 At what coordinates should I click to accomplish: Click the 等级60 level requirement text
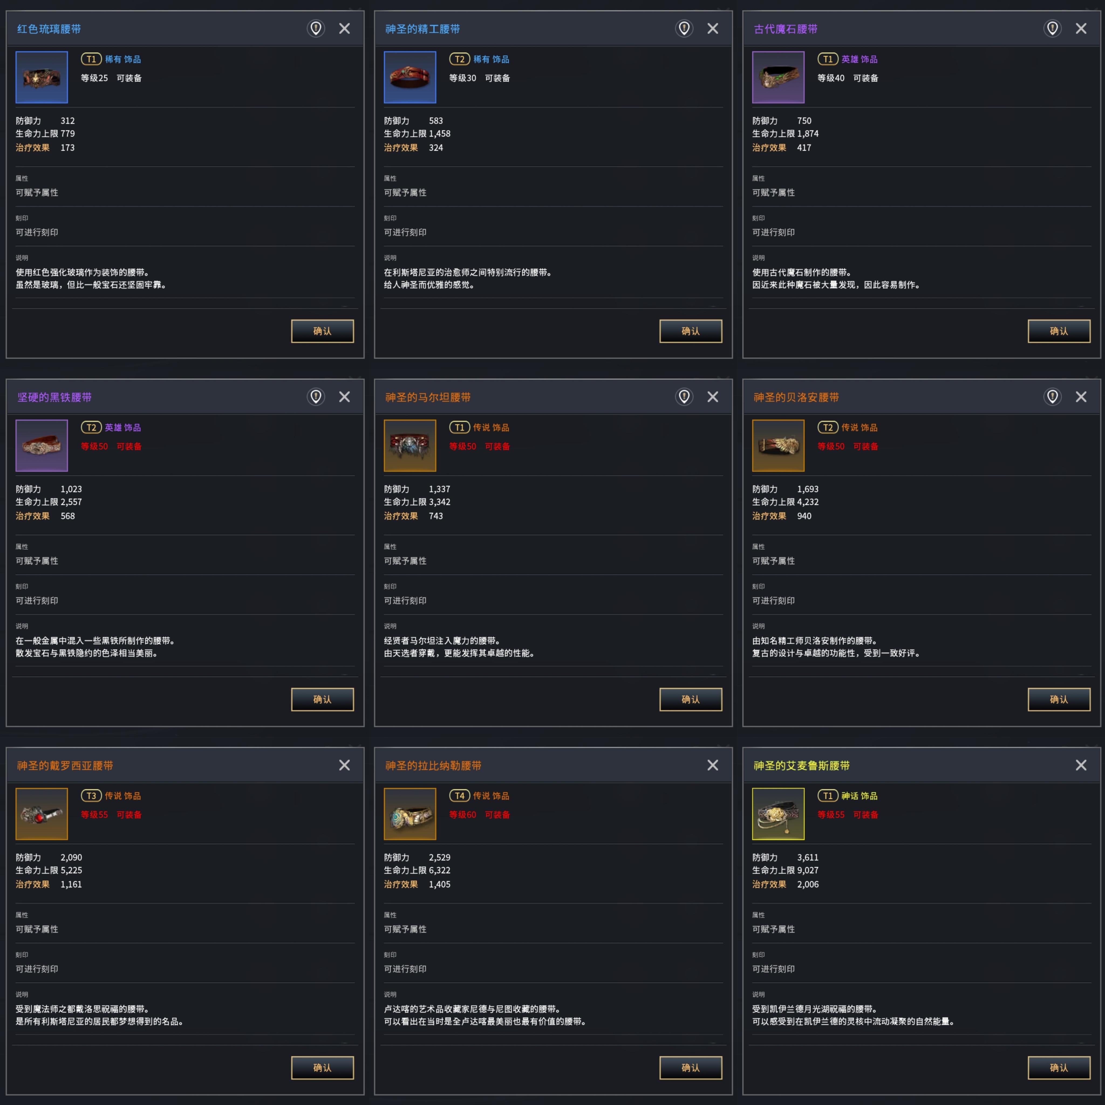(463, 814)
